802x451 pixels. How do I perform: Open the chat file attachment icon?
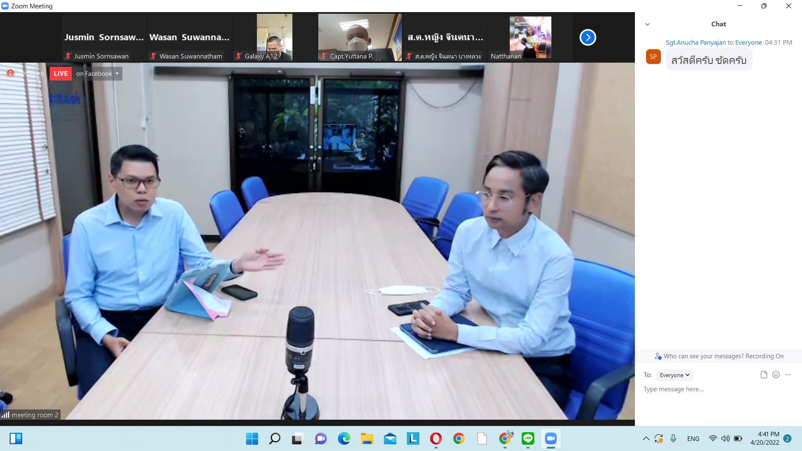click(x=764, y=375)
